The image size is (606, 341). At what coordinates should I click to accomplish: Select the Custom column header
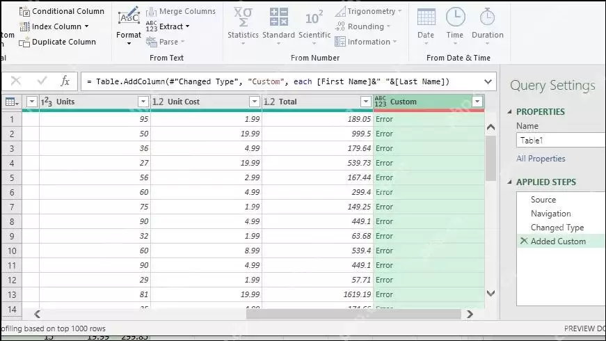[x=428, y=102]
